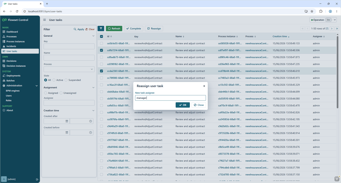Open clock time picker for Created after
Screen dimensions: 341x183
coord(91,121)
